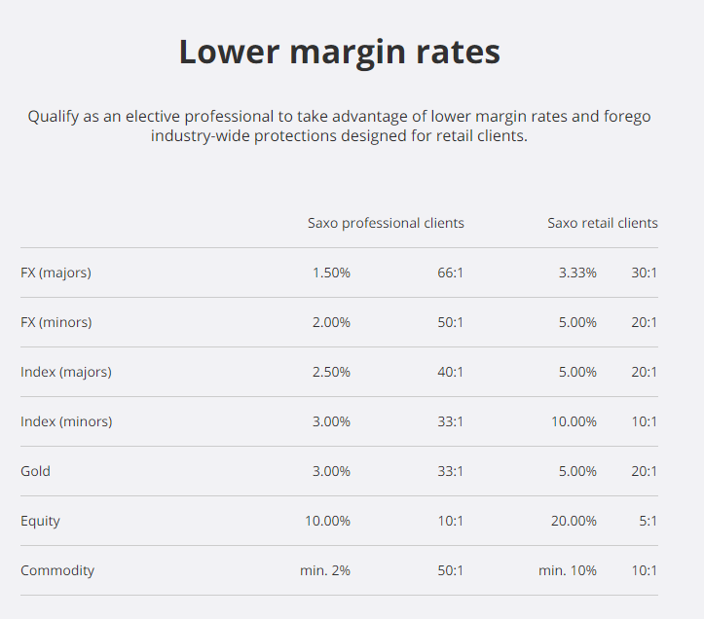
Task: Click the "FX (majors)" row label
Action: point(56,273)
